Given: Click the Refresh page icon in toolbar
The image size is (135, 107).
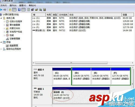Looking at the screenshot, I should [x=29, y=10].
